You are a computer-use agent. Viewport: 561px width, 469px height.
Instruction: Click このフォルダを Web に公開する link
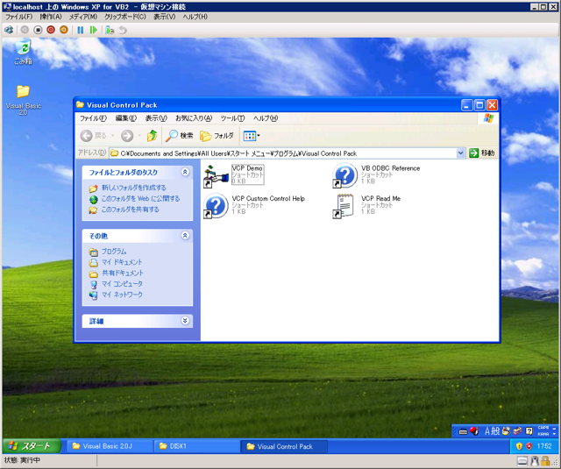click(x=140, y=198)
